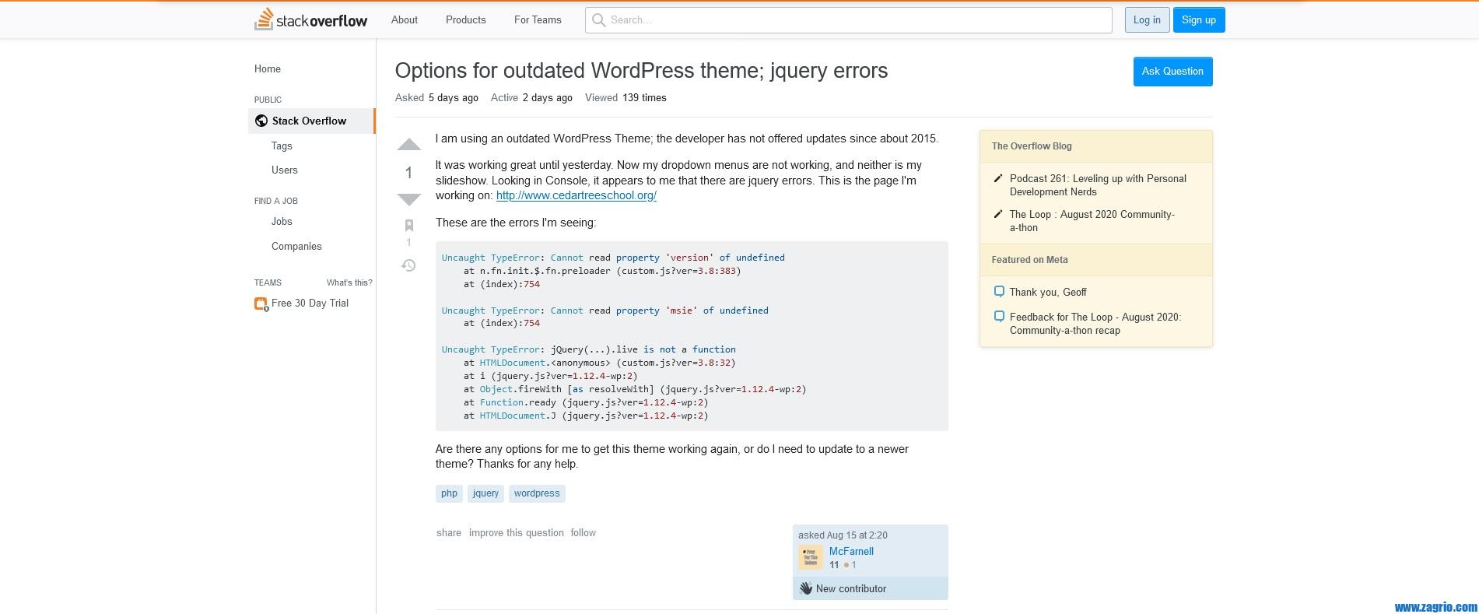Click the code line 'jQuery(...).live is not a function'
This screenshot has width=1479, height=614.
588,349
